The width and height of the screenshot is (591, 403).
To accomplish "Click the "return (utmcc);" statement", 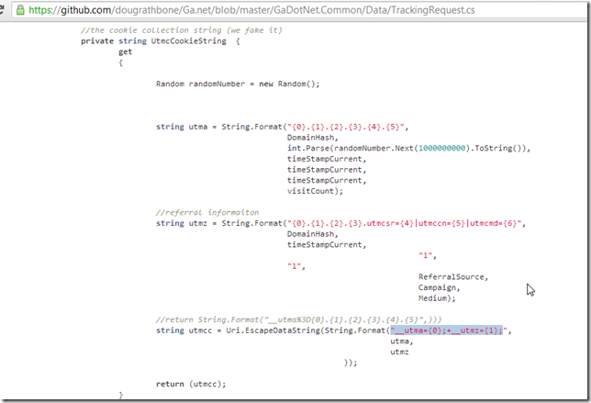I will 191,384.
